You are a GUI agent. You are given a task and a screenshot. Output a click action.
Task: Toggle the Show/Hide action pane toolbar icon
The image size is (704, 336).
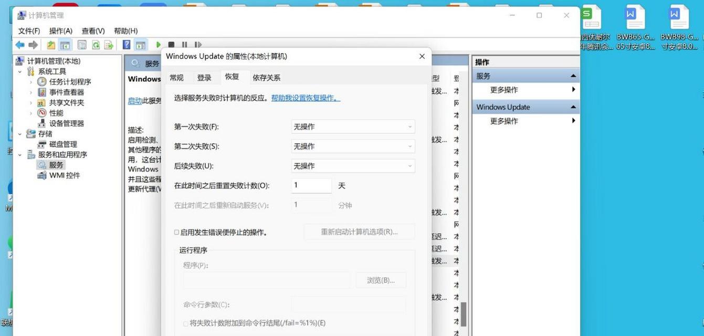[140, 45]
